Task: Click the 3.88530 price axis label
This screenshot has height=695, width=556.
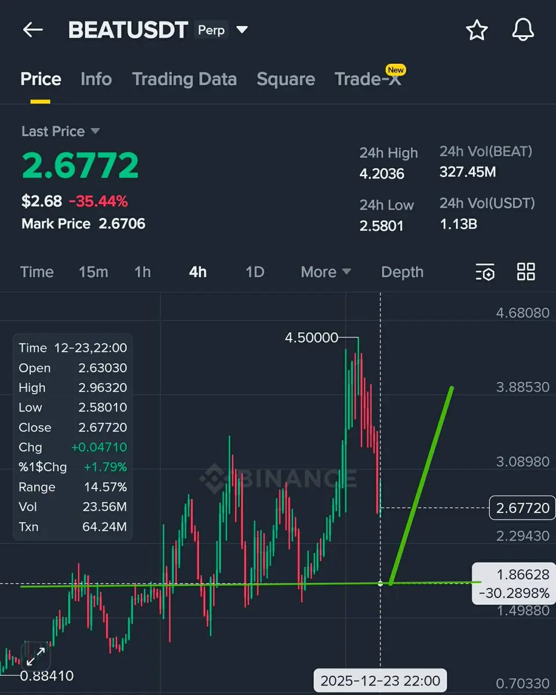Action: coord(522,387)
